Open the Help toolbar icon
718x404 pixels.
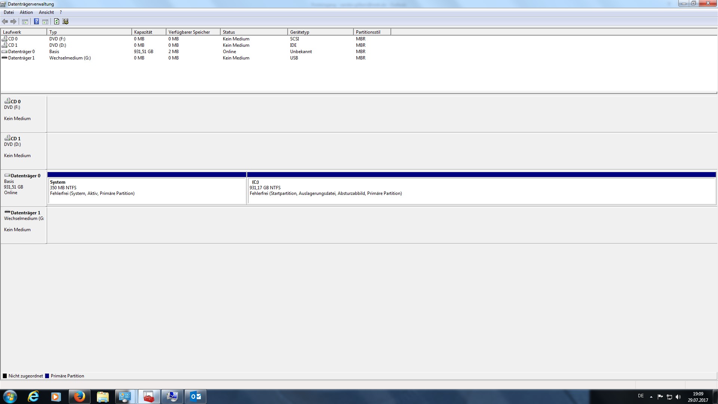pos(36,21)
